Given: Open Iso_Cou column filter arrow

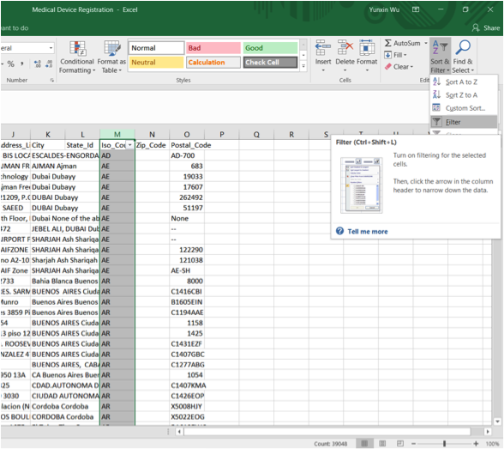Looking at the screenshot, I should 129,145.
